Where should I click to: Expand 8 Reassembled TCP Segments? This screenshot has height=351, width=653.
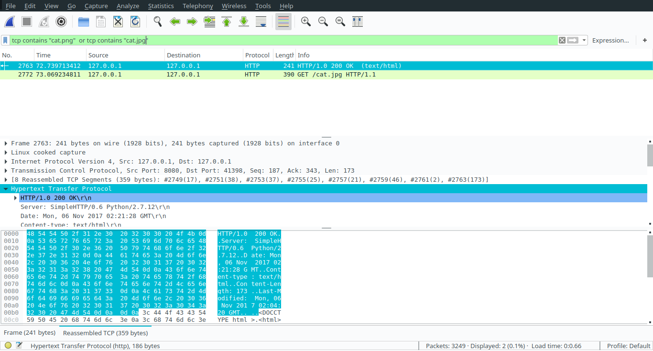[6, 180]
